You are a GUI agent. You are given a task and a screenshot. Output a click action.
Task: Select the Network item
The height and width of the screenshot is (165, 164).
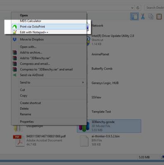coord(97,26)
